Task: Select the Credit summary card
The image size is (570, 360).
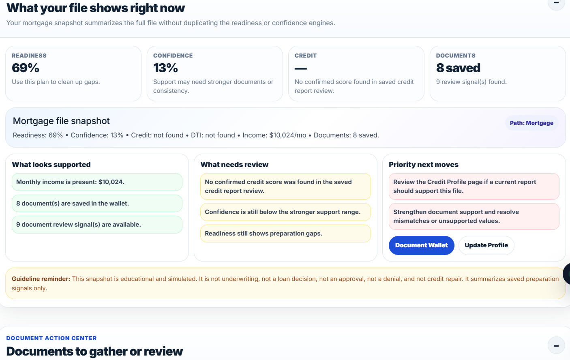Action: [x=356, y=73]
